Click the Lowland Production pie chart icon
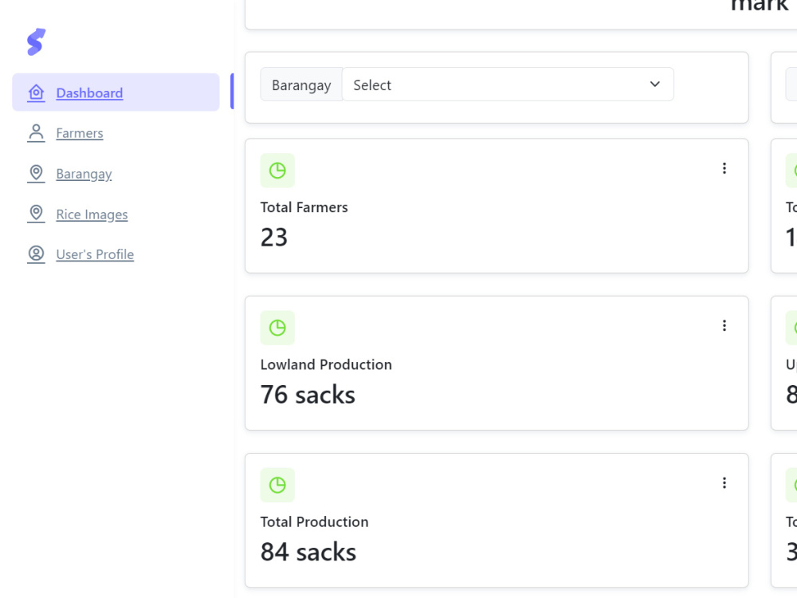Screen dimensions: 797x598 click(277, 328)
